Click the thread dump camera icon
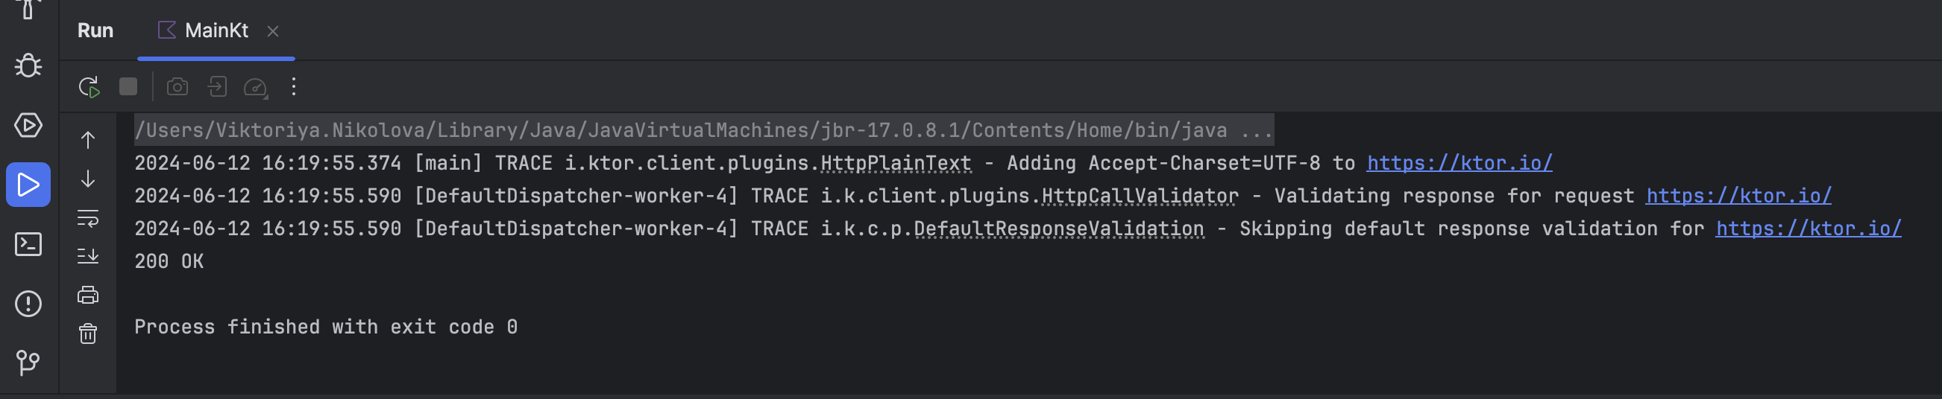This screenshot has height=399, width=1942. coord(177,87)
